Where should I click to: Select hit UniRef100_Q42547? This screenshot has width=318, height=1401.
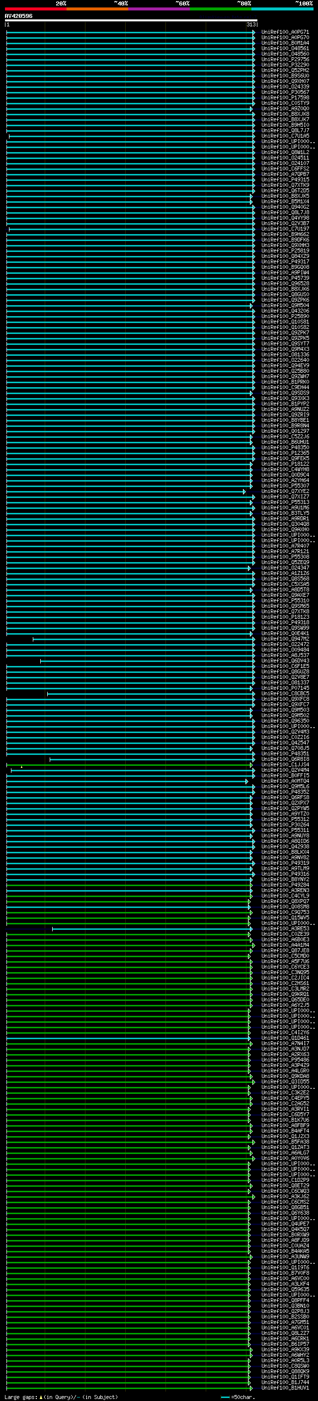285,743
